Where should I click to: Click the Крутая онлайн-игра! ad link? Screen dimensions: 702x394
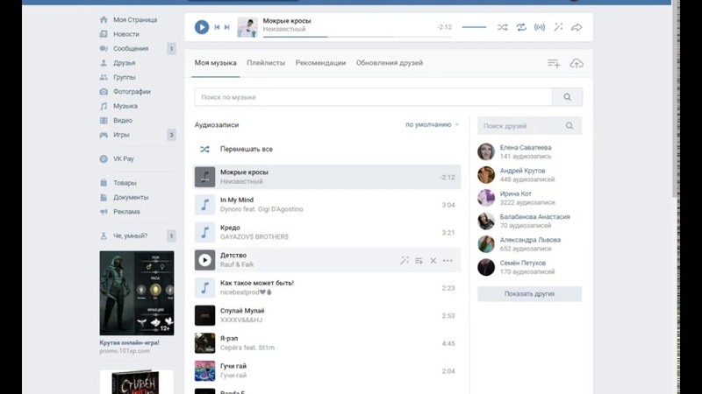(129, 342)
